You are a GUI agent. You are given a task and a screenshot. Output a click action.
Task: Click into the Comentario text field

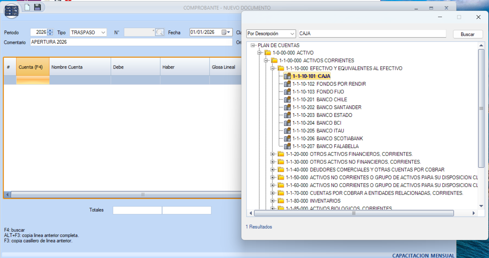pyautogui.click(x=131, y=42)
